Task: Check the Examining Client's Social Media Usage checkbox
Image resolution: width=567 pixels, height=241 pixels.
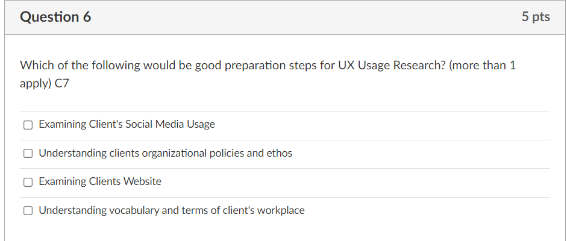Action: click(x=28, y=125)
